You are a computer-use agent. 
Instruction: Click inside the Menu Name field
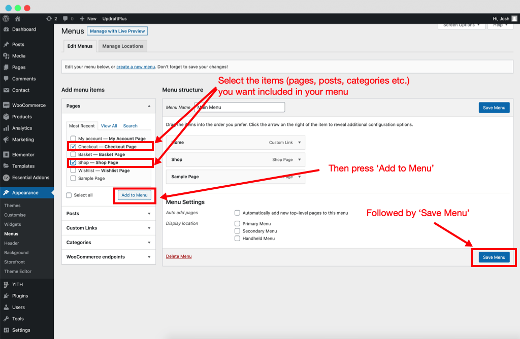click(239, 107)
